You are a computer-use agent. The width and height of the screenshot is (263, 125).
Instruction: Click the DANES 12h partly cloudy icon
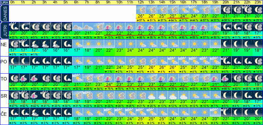[x=141, y=10]
